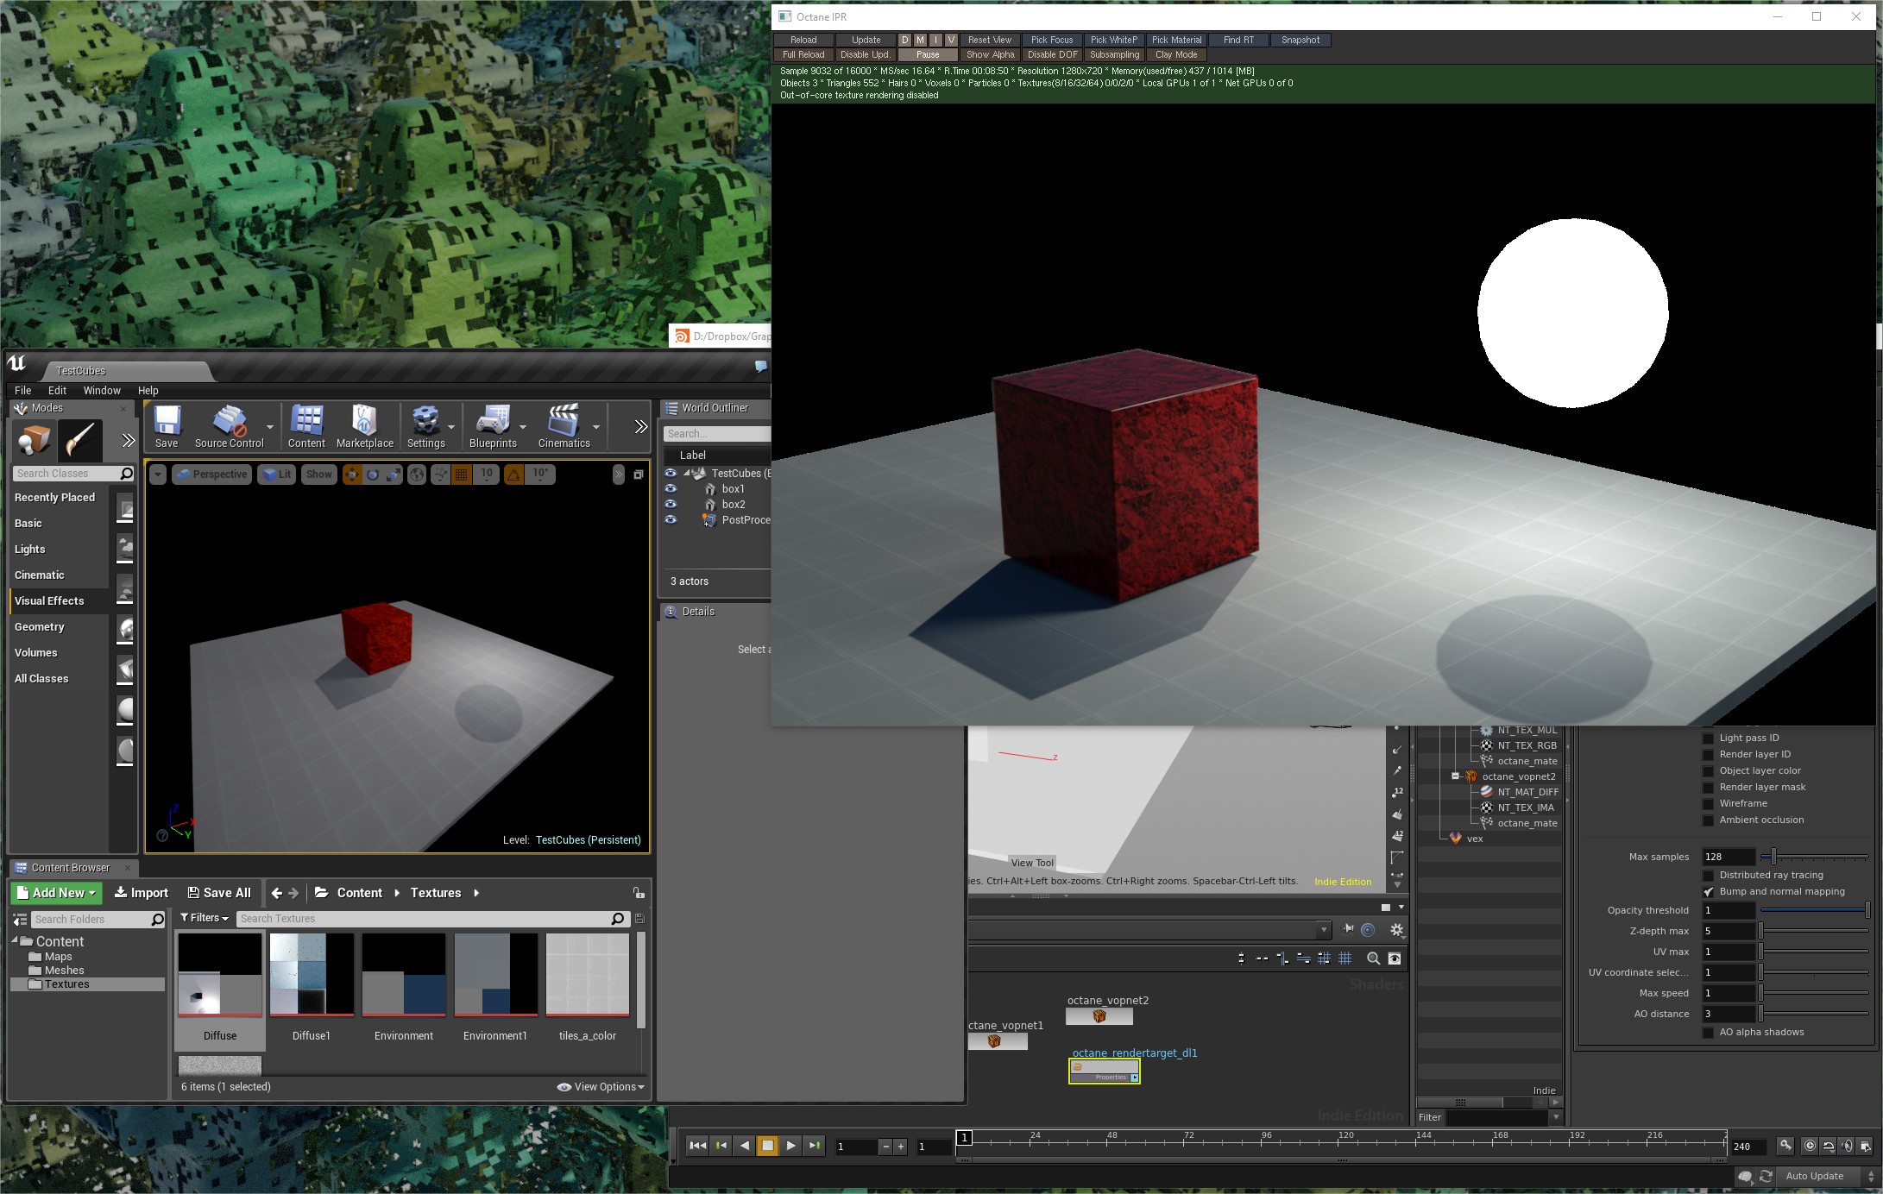Click the Clay Mode button
The height and width of the screenshot is (1194, 1883).
pos(1176,54)
